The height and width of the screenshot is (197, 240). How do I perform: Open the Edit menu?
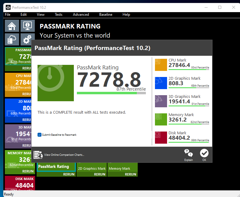coord(24,15)
